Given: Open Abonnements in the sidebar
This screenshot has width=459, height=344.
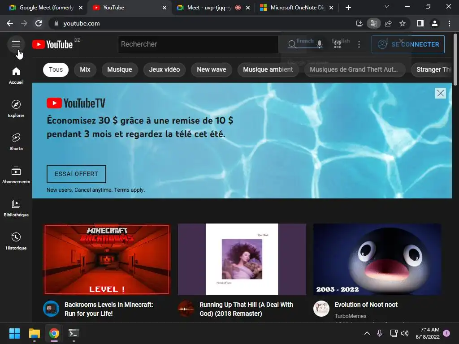Looking at the screenshot, I should point(16,175).
